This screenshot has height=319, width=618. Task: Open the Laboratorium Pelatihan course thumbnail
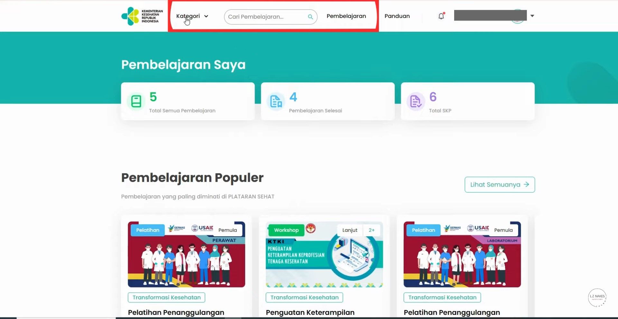(462, 254)
